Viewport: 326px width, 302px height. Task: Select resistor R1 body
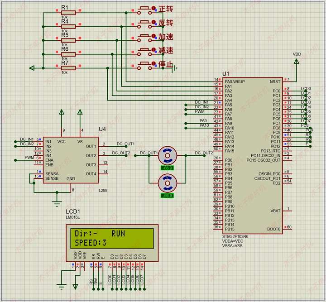[x=68, y=13]
